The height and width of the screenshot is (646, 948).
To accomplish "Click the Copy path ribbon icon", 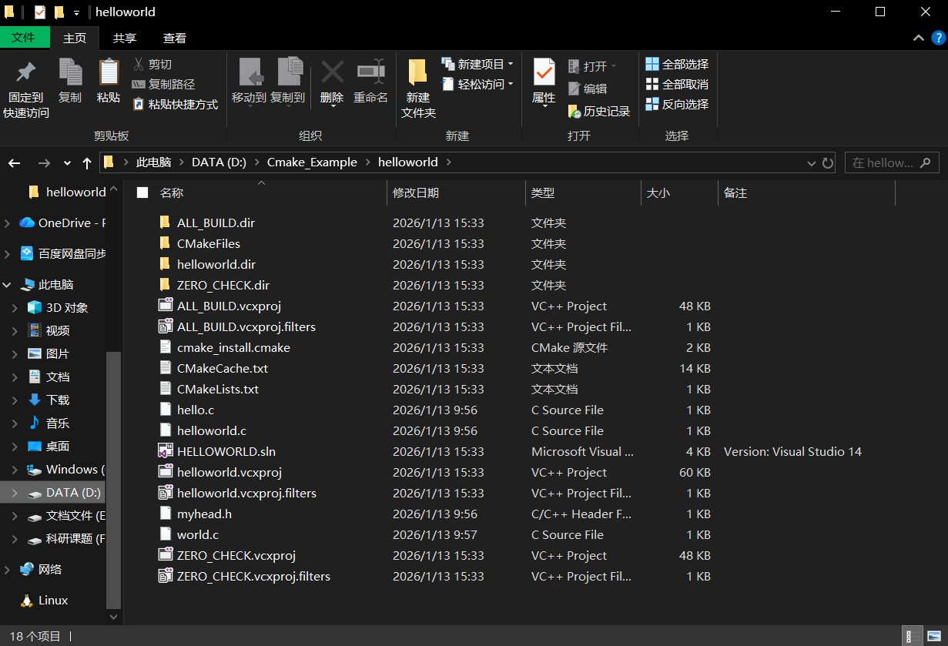I will tap(139, 85).
